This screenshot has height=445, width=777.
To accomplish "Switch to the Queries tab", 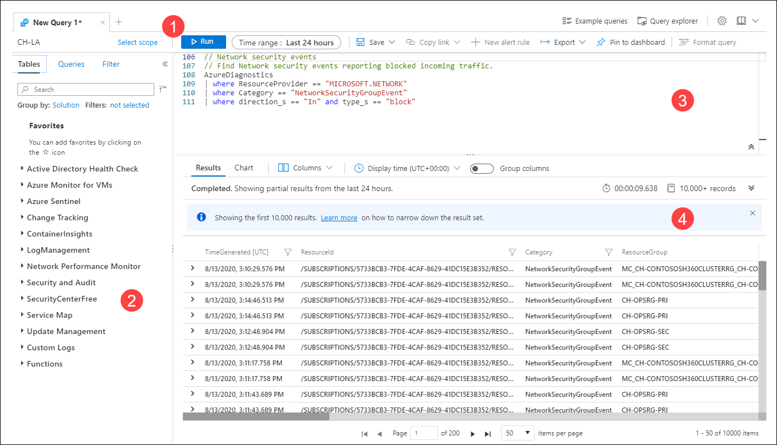I will [x=71, y=64].
